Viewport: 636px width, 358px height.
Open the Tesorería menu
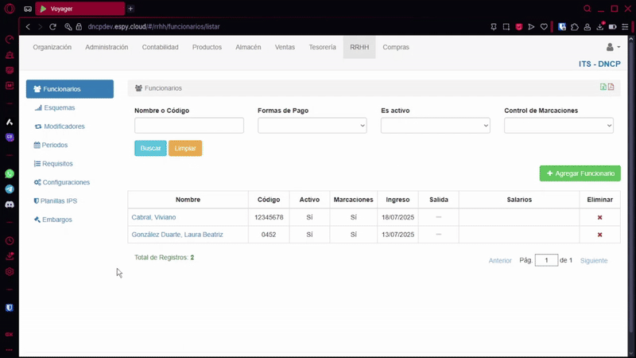coord(322,48)
